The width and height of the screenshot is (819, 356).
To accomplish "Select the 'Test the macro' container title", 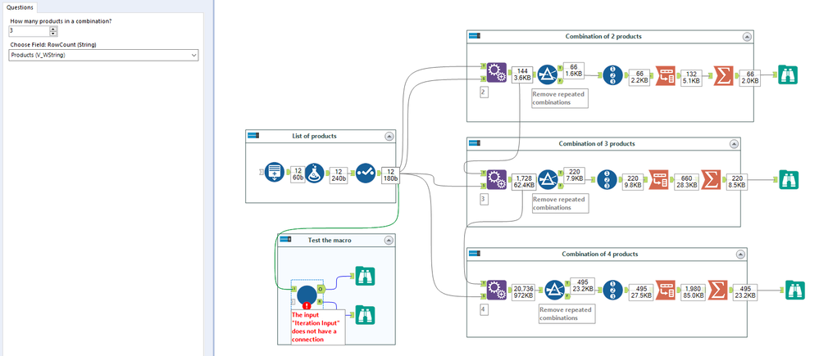I will [330, 240].
